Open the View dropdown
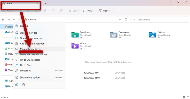This screenshot has width=190, height=99. coord(89,11)
